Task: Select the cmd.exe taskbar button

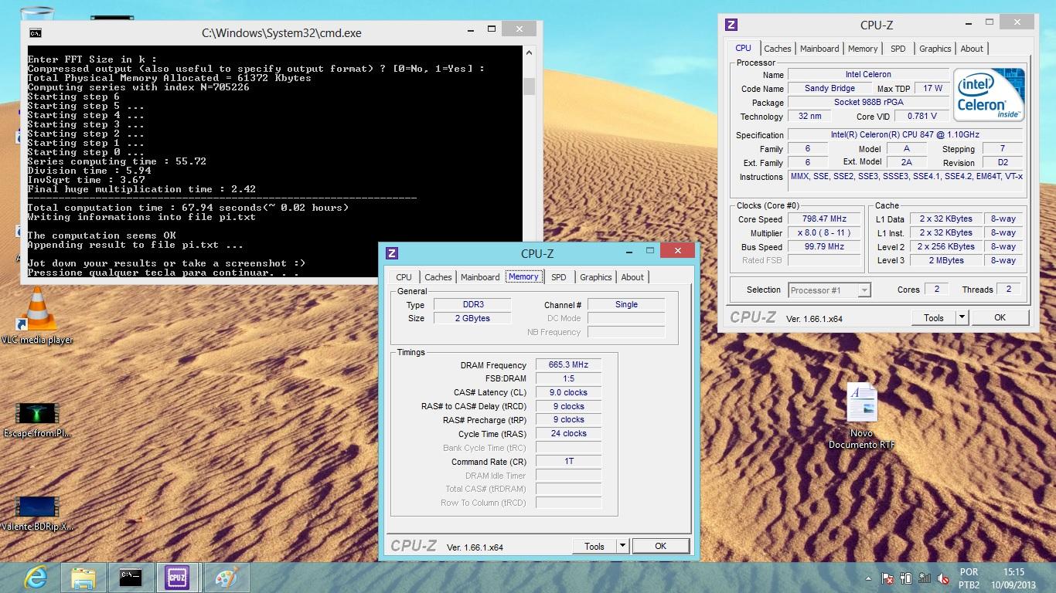Action: coord(131,577)
